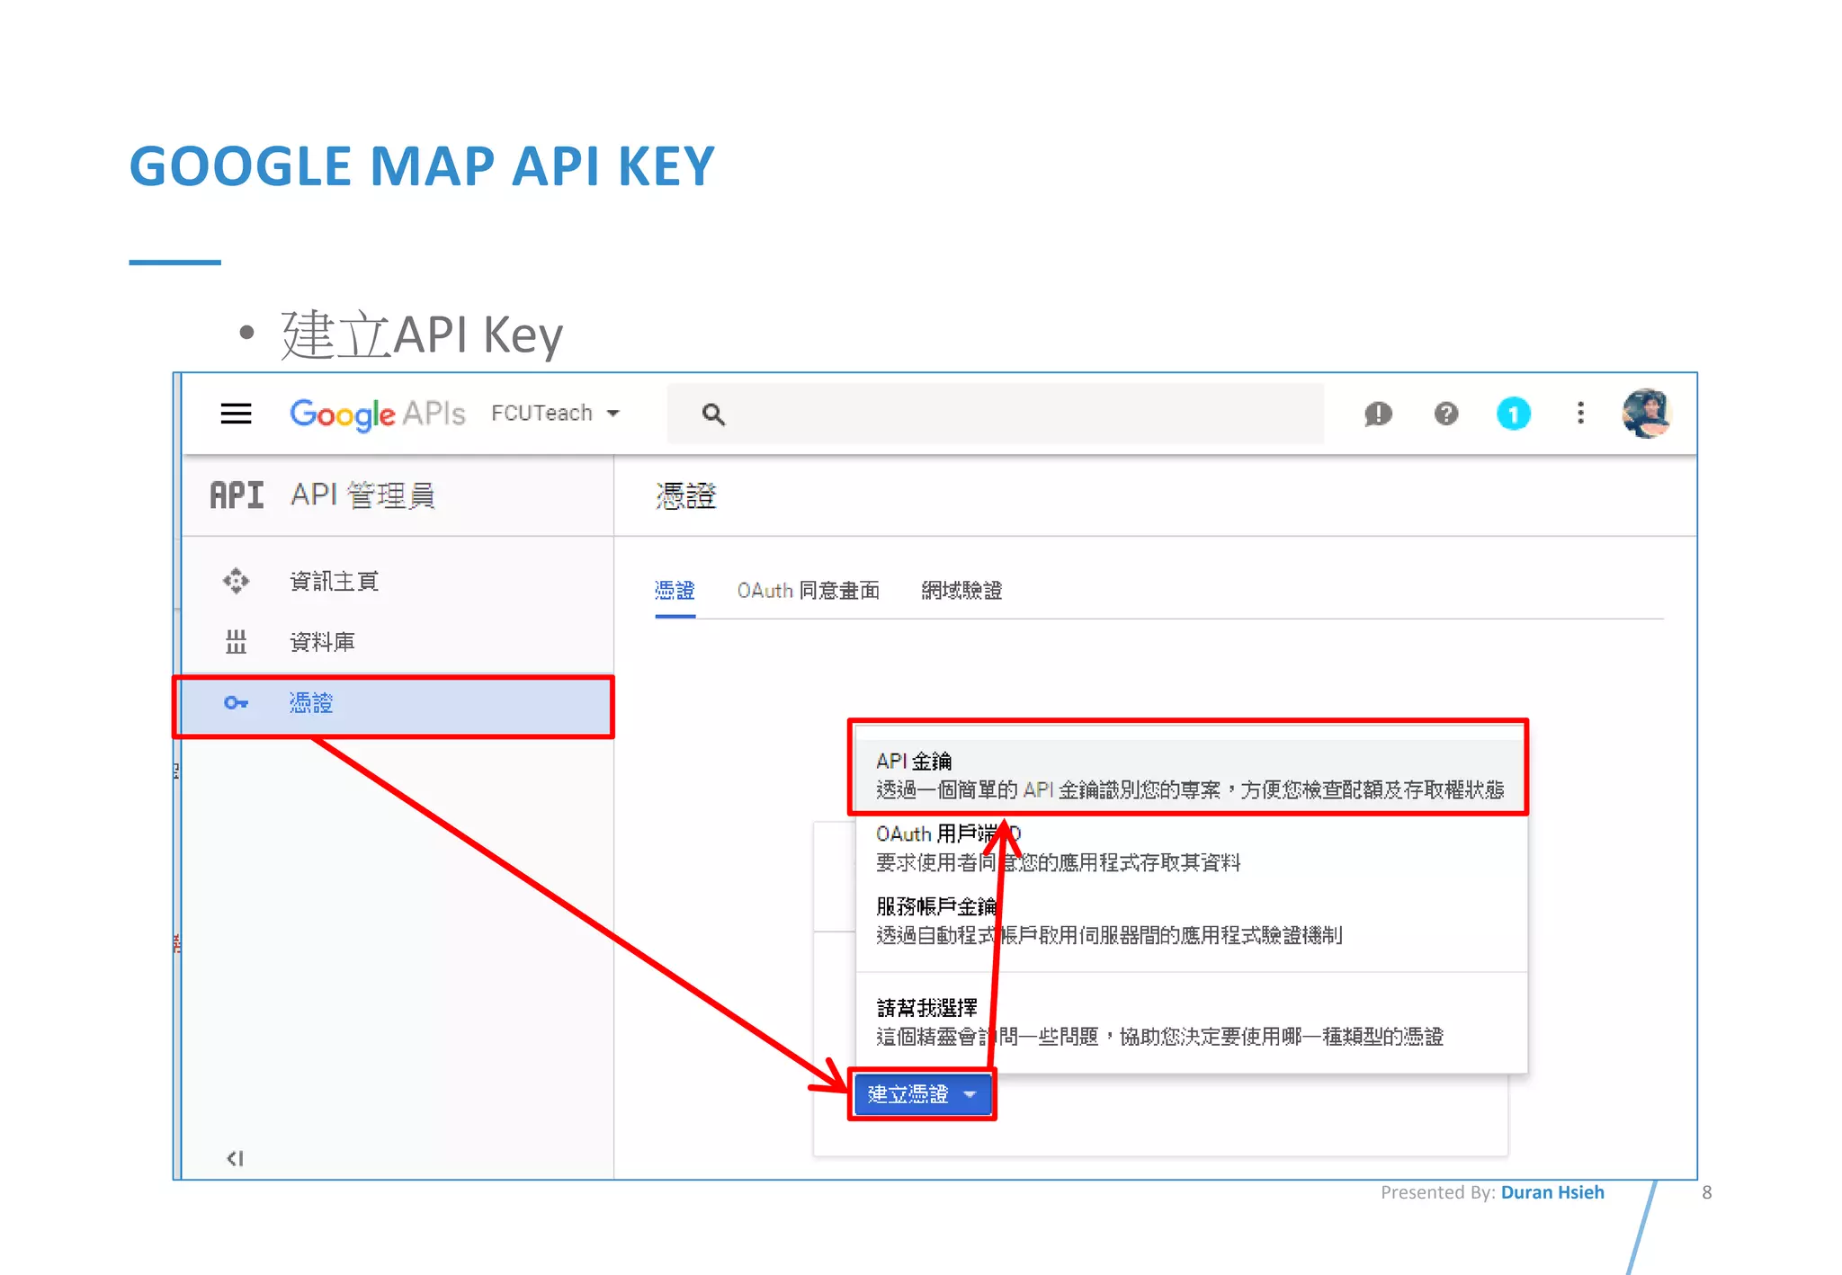The width and height of the screenshot is (1842, 1275).
Task: Select 資訊主頁 in the sidebar
Action: pos(398,581)
